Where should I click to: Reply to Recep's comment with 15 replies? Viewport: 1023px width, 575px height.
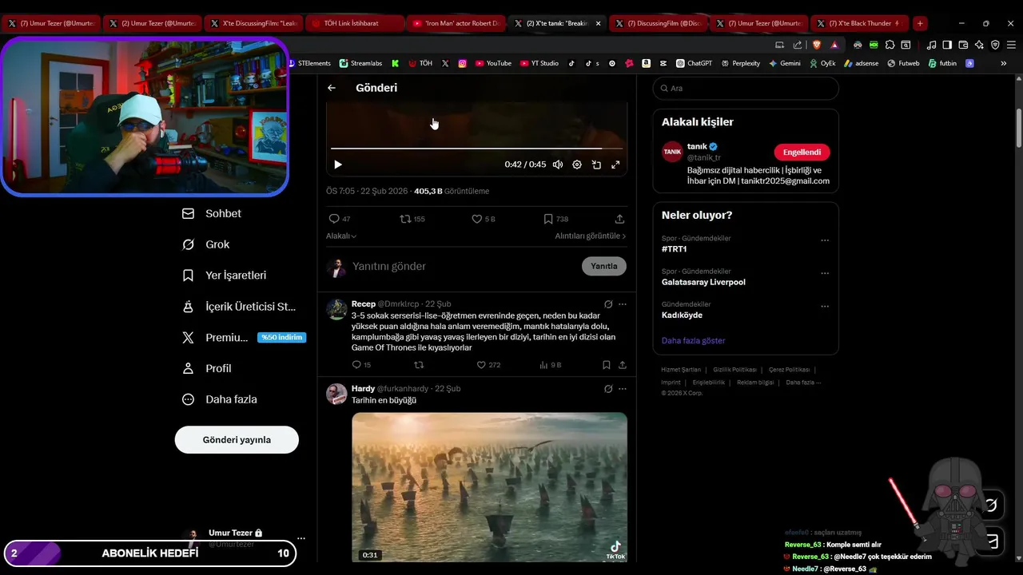(361, 365)
